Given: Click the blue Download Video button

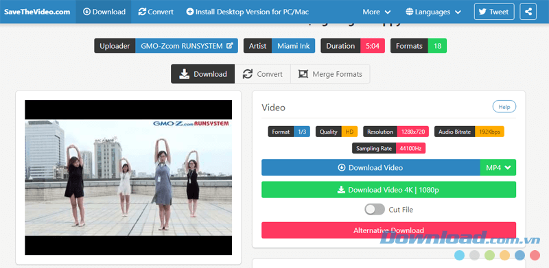Looking at the screenshot, I should [371, 168].
